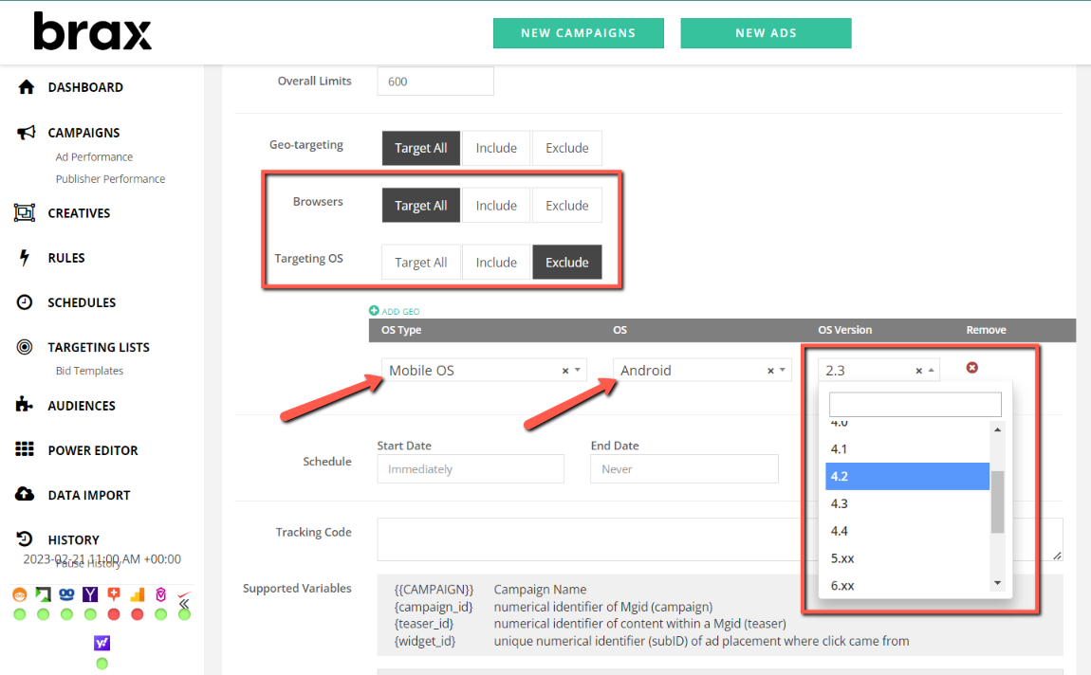Click the NEW CAMPAIGNS button

pyautogui.click(x=578, y=32)
